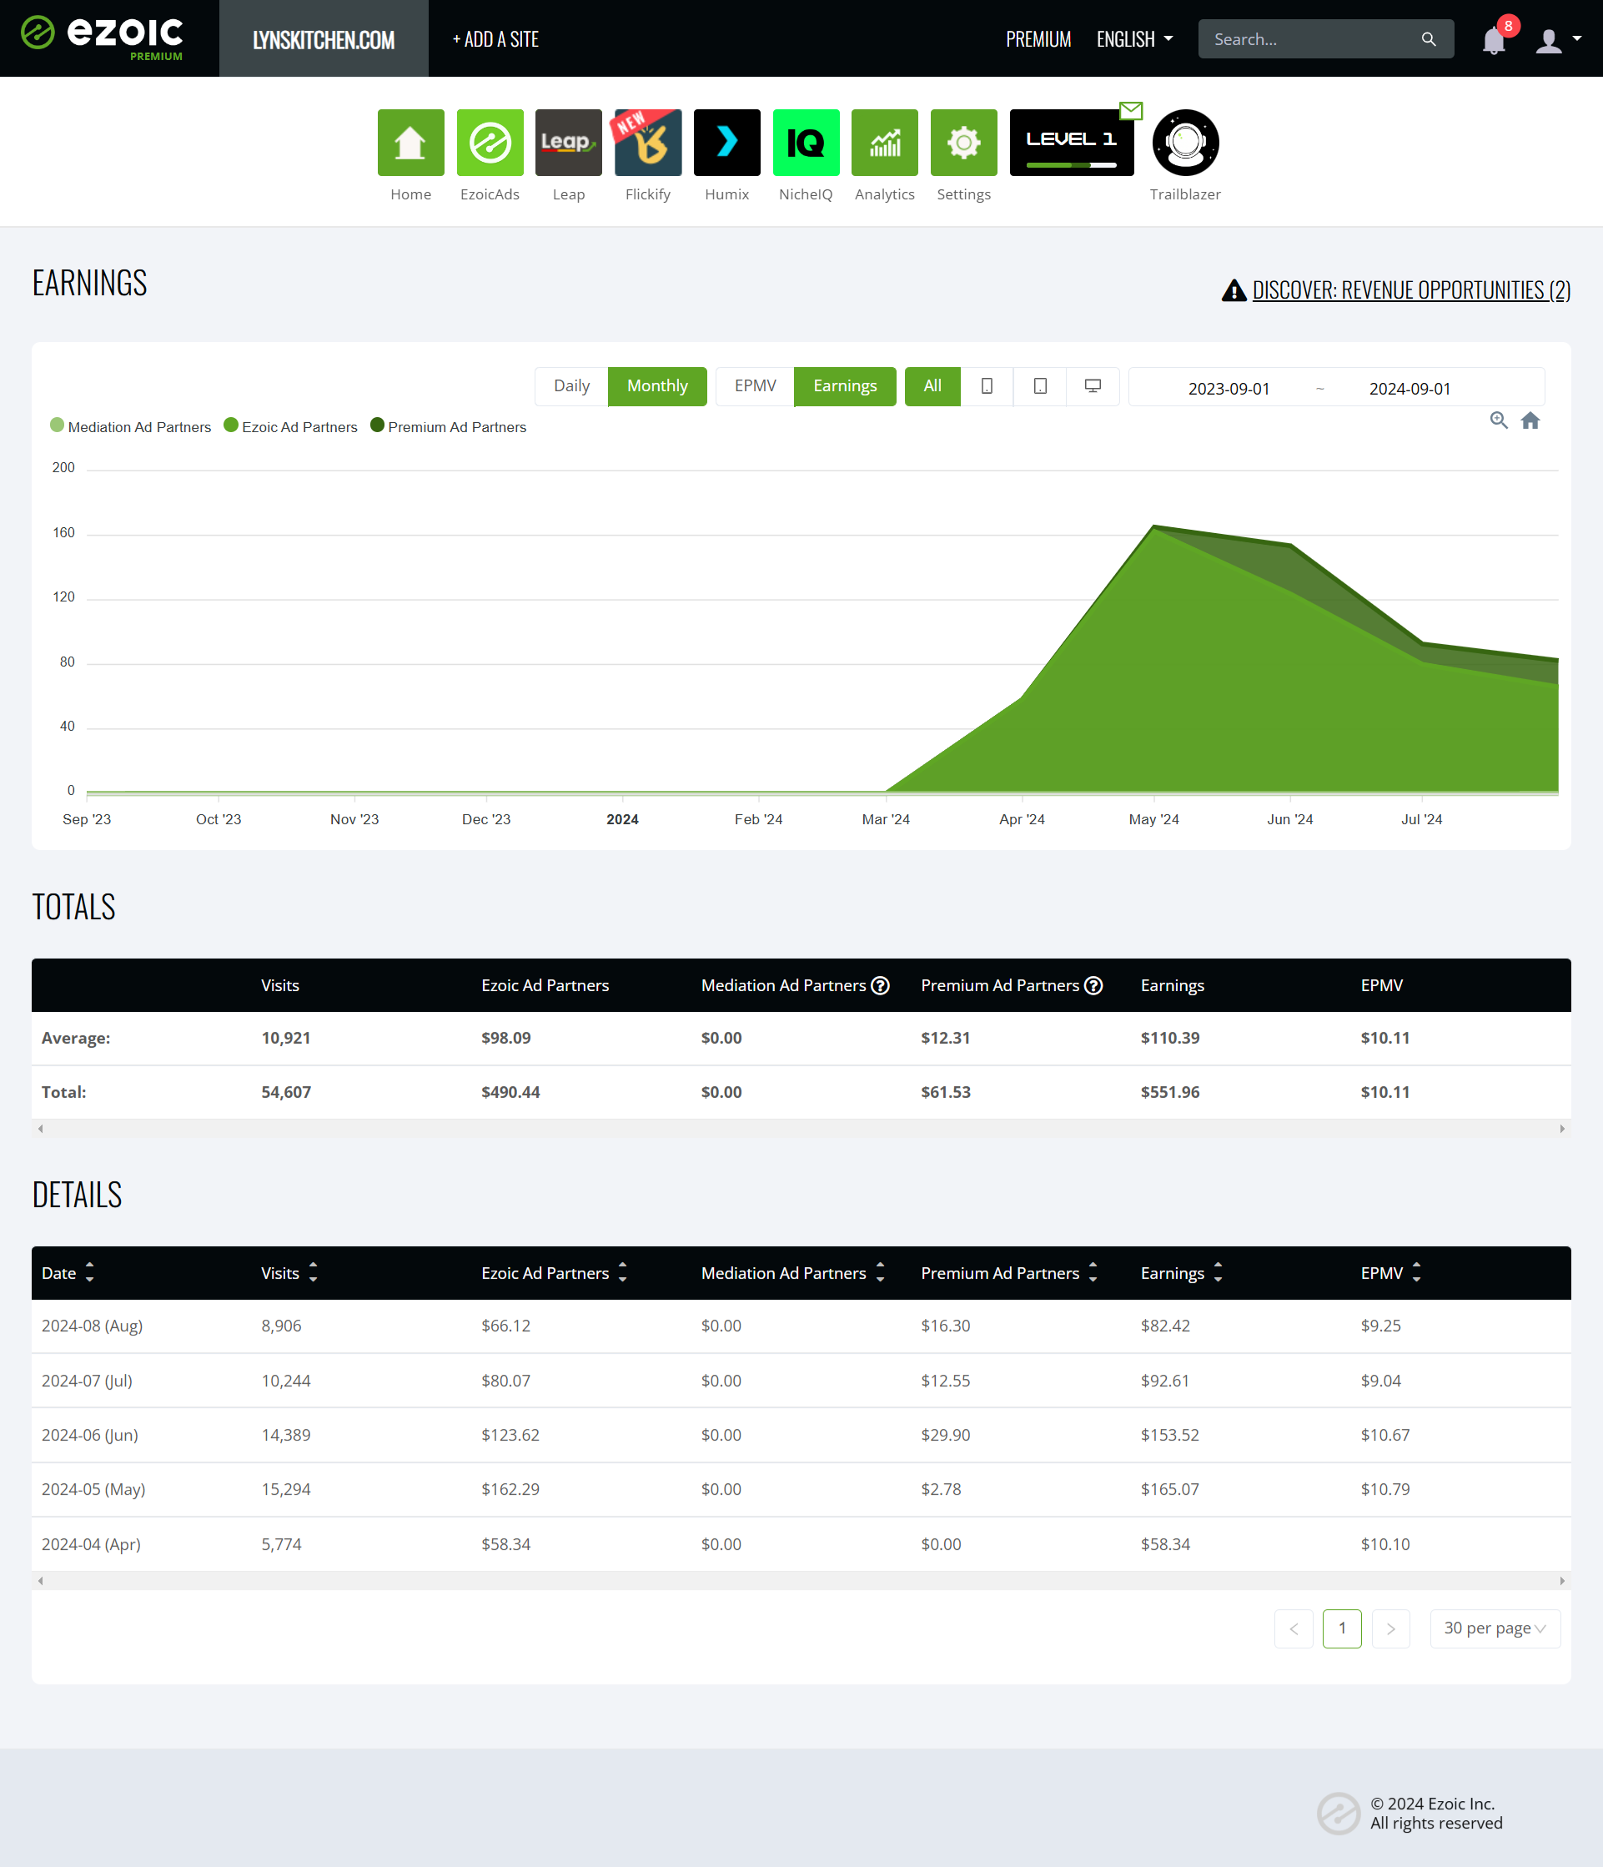Show help for Mediation Ad Partners

coord(881,985)
